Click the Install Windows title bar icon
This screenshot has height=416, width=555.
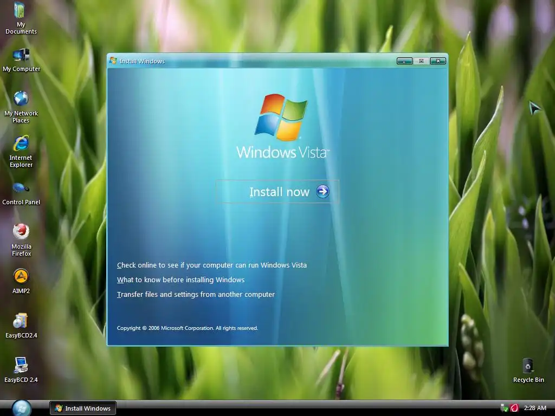[x=113, y=61]
